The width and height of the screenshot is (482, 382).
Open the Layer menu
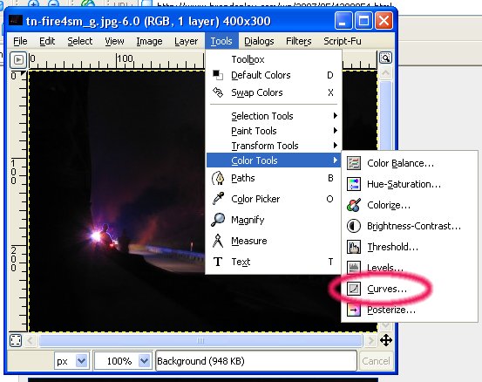(x=186, y=41)
